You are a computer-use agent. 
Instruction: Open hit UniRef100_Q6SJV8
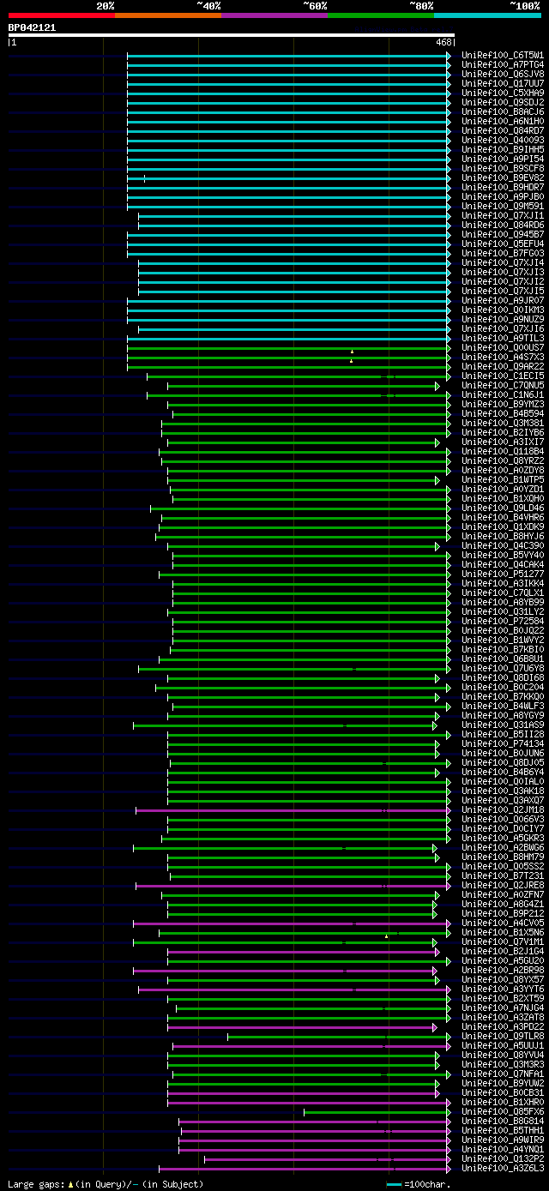tap(503, 74)
